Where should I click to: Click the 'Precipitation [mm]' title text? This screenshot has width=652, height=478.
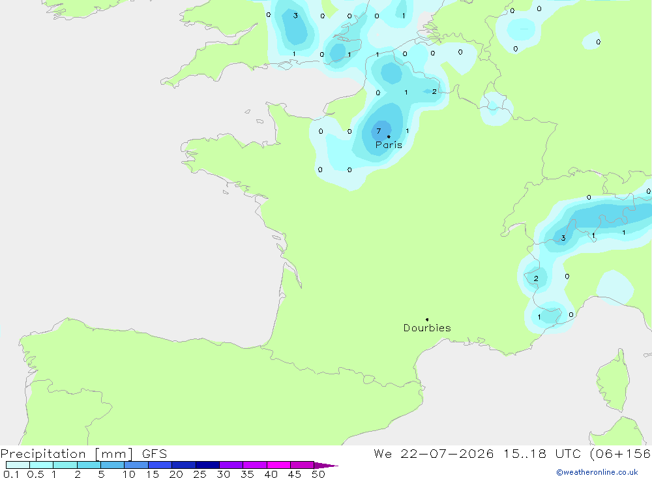click(x=67, y=454)
